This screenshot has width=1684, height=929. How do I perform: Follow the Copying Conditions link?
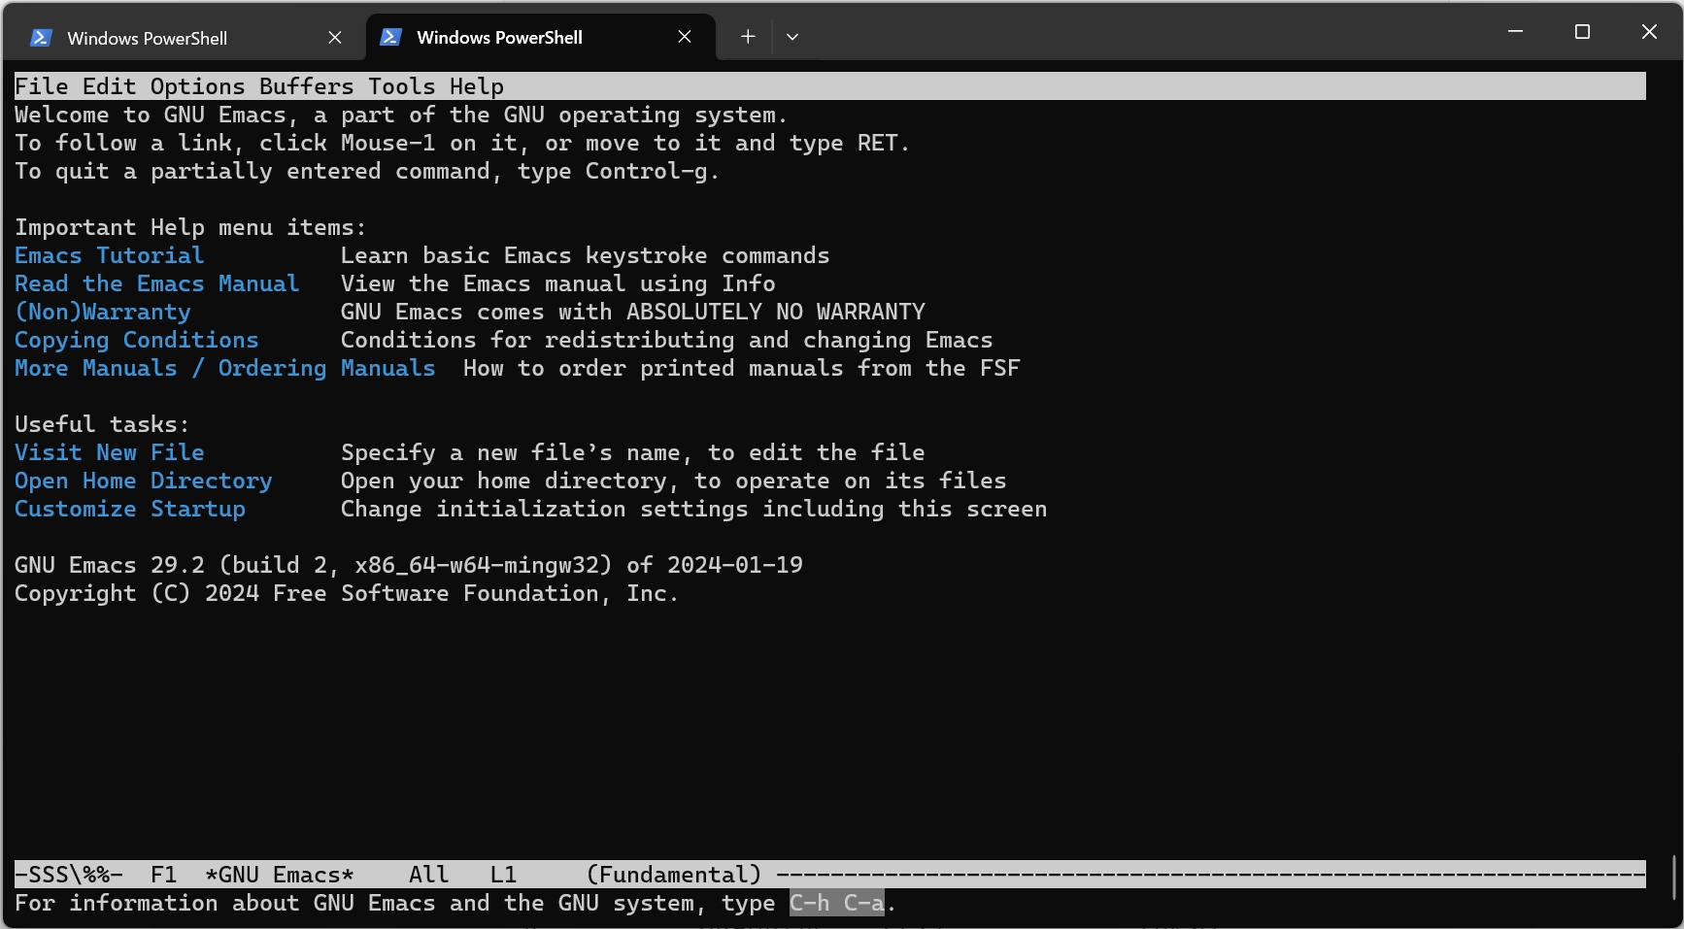(x=137, y=340)
